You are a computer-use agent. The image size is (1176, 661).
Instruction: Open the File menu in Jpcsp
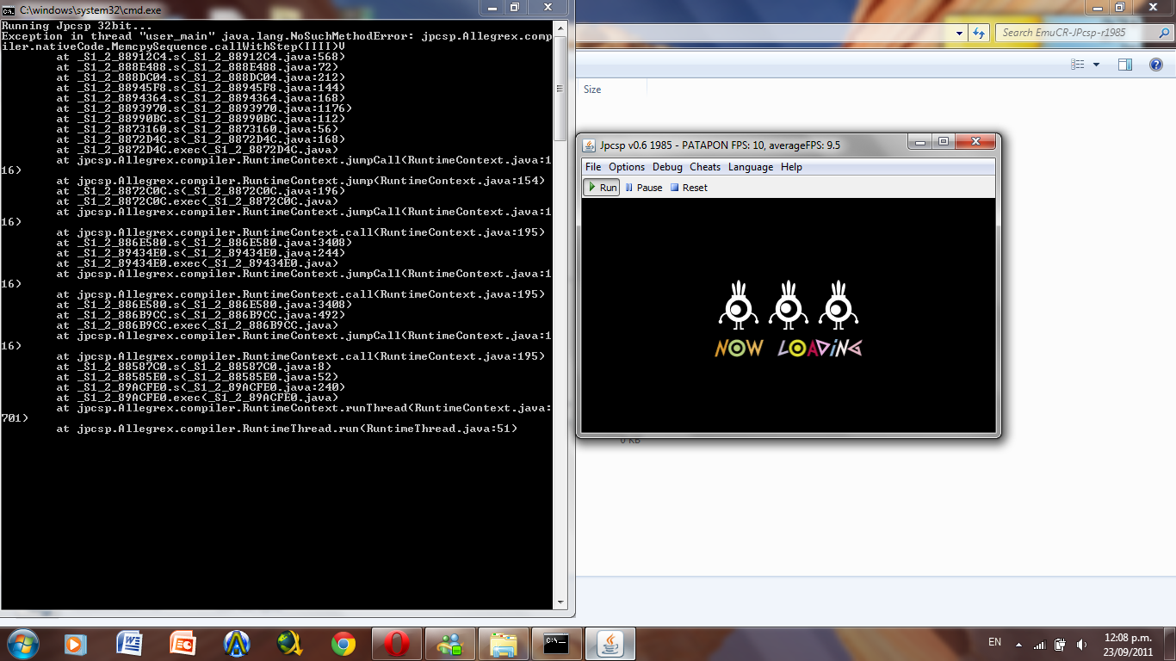pos(593,167)
